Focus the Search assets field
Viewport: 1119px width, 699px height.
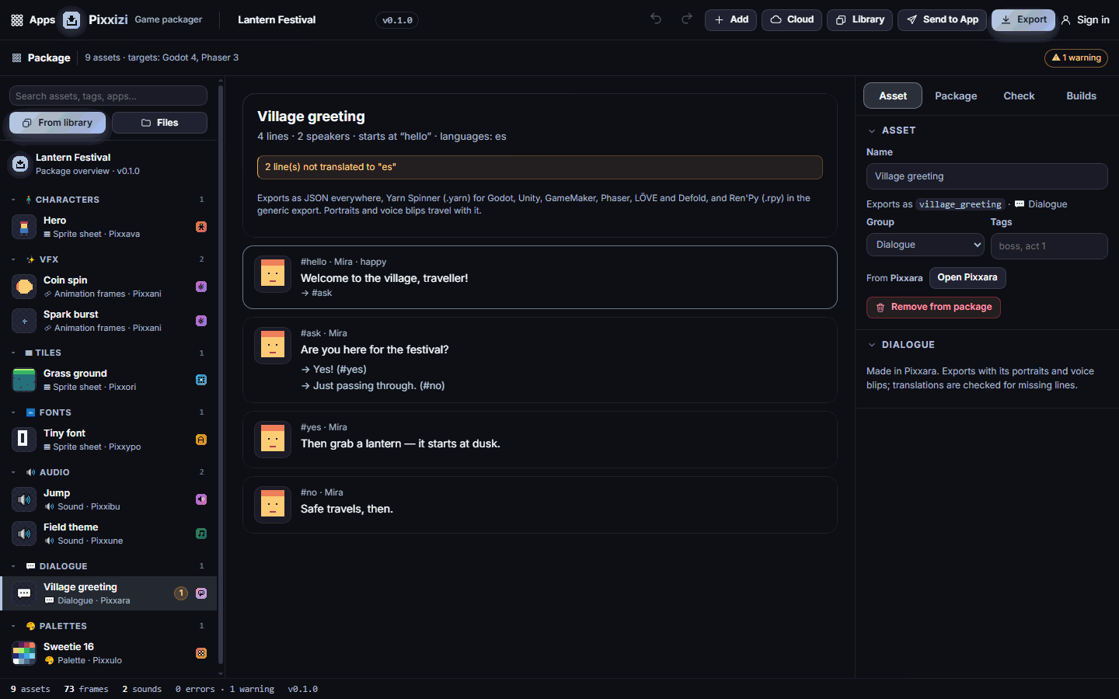click(x=108, y=96)
